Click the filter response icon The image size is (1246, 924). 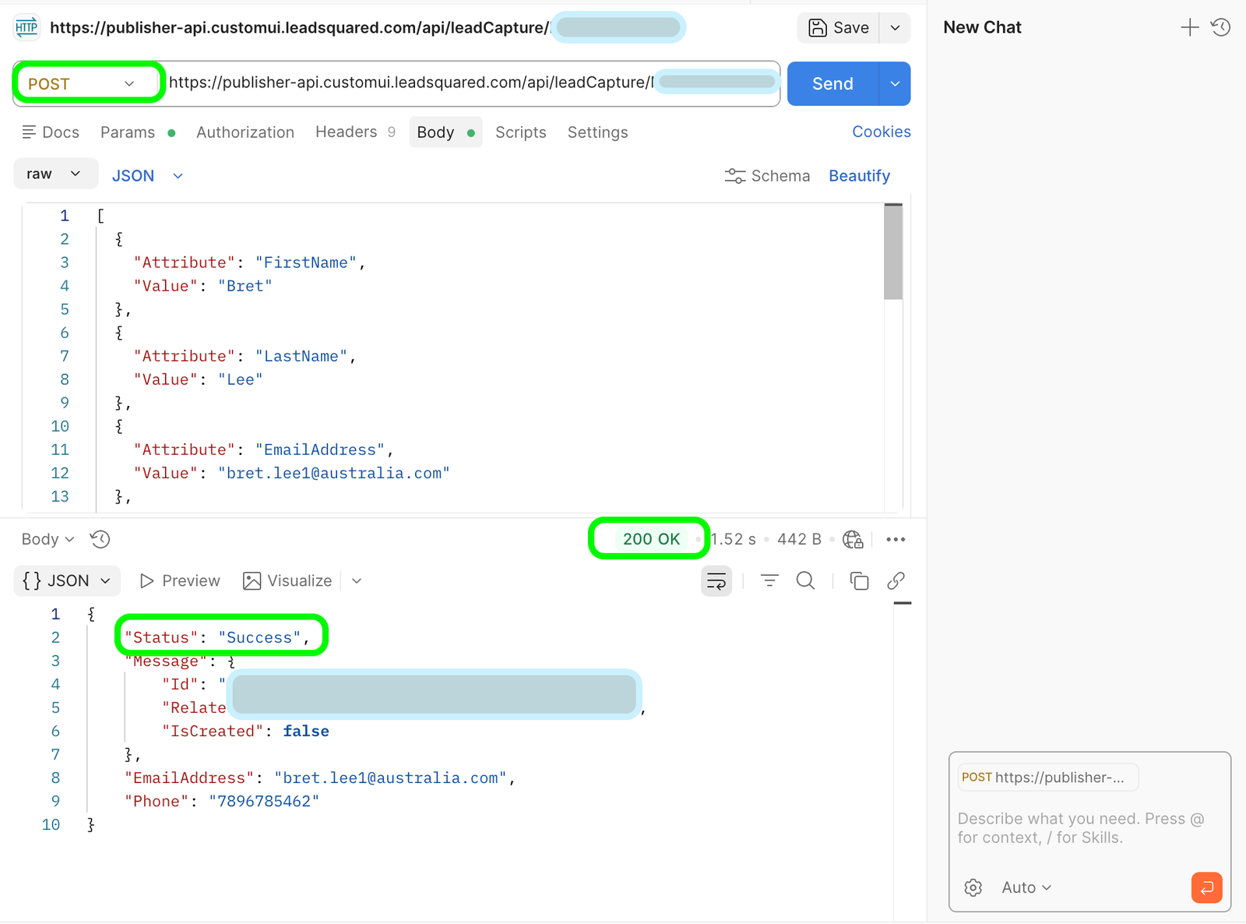[769, 581]
